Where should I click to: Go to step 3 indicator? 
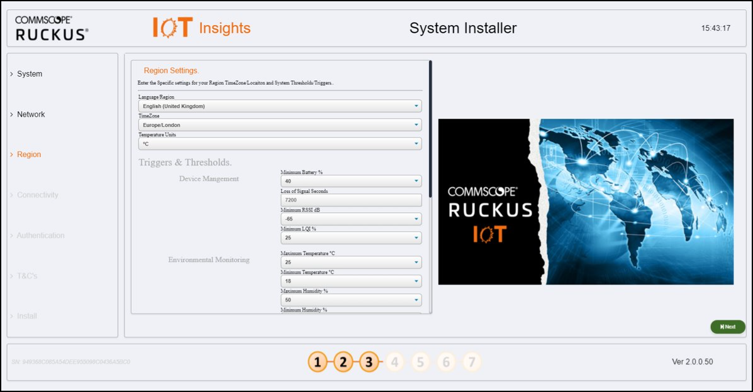(x=369, y=362)
